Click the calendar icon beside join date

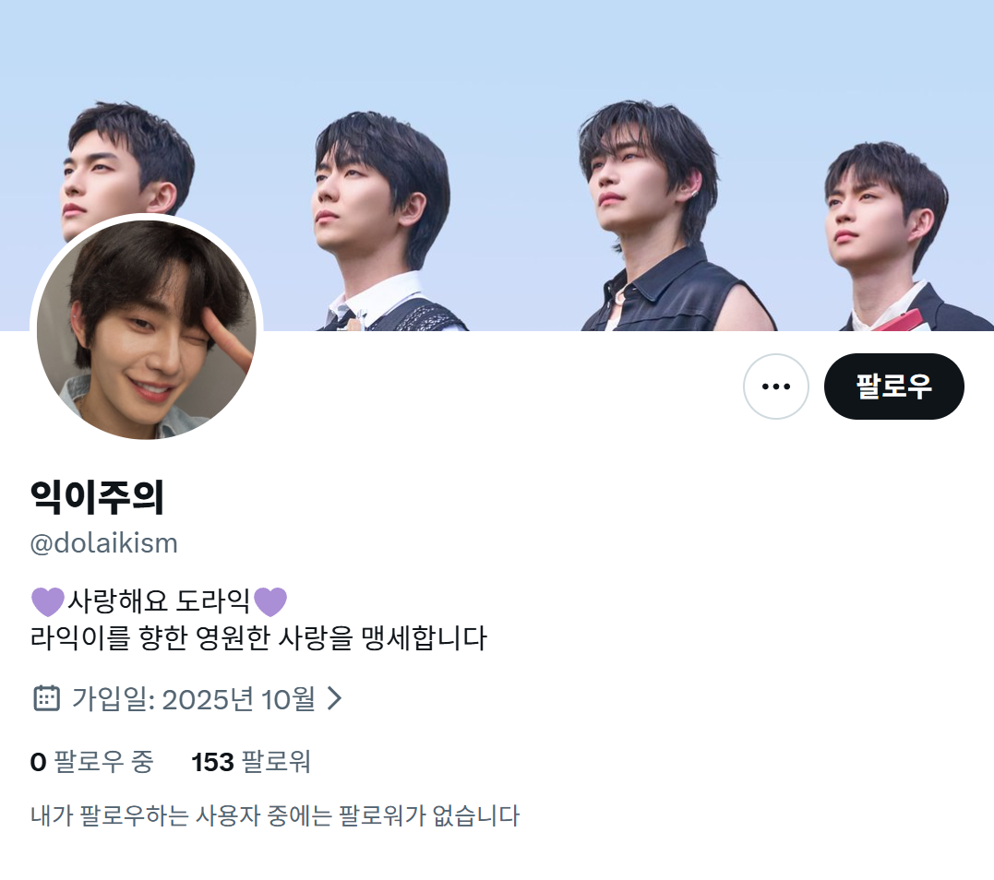point(46,698)
